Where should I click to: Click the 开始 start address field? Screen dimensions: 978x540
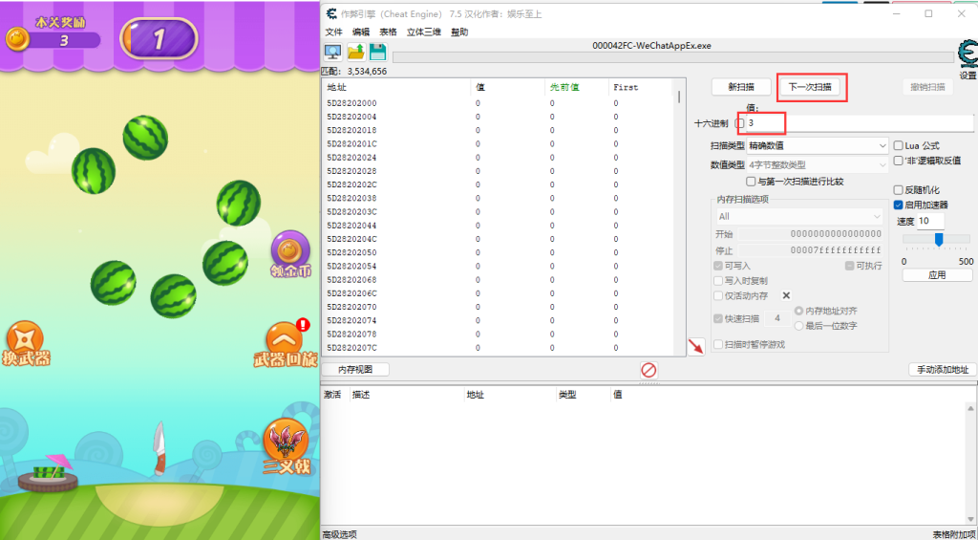click(x=810, y=234)
